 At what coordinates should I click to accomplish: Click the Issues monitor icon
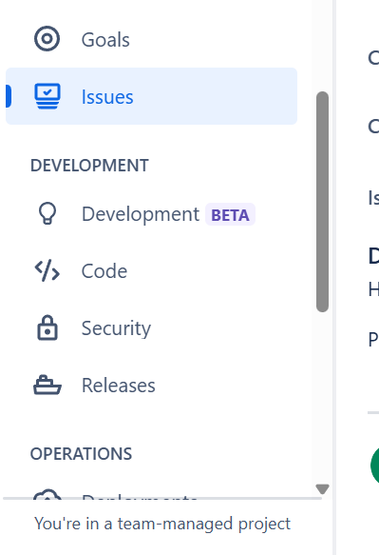(47, 96)
